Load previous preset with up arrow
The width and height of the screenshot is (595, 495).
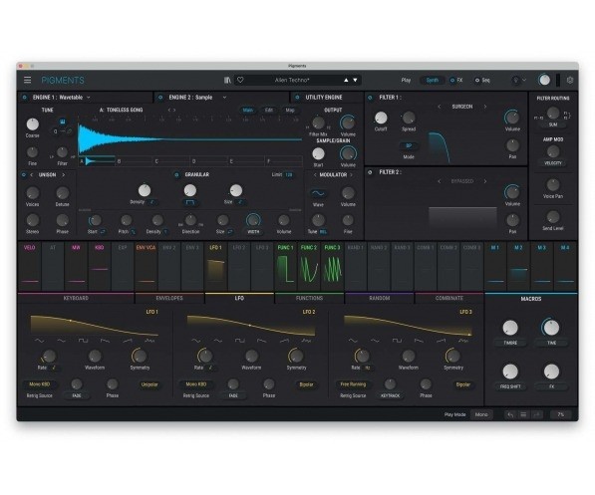pos(346,80)
